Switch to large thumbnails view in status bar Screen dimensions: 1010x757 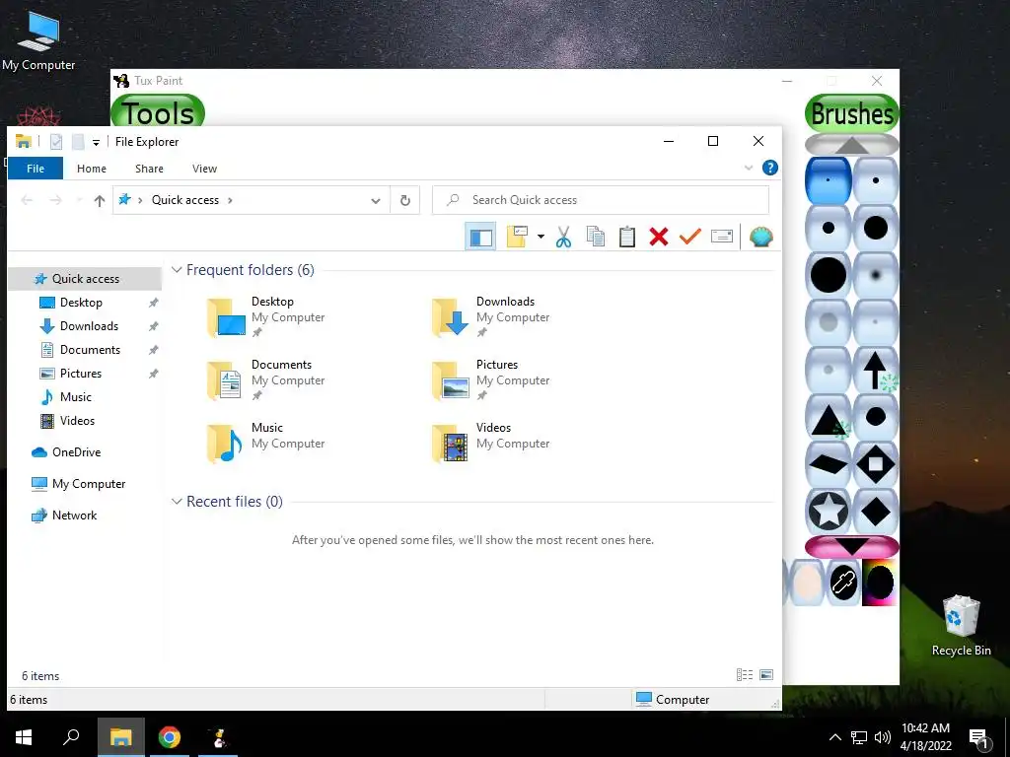(765, 674)
